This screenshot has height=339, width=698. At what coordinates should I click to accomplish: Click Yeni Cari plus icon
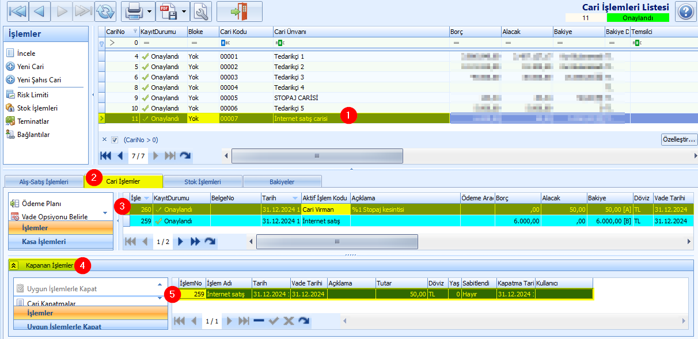pyautogui.click(x=10, y=66)
